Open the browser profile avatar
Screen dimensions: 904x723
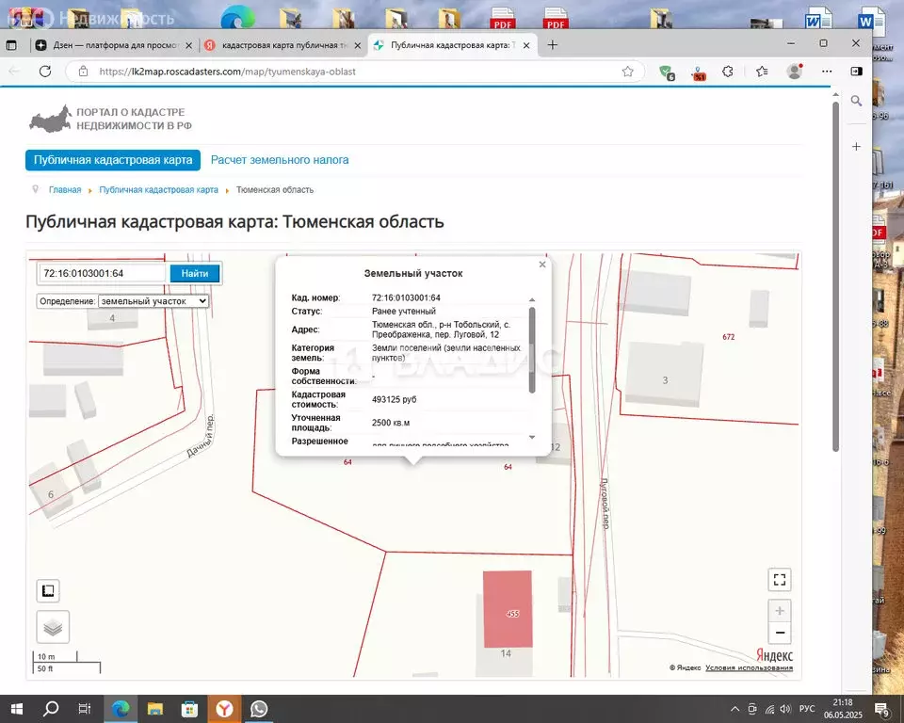(795, 72)
